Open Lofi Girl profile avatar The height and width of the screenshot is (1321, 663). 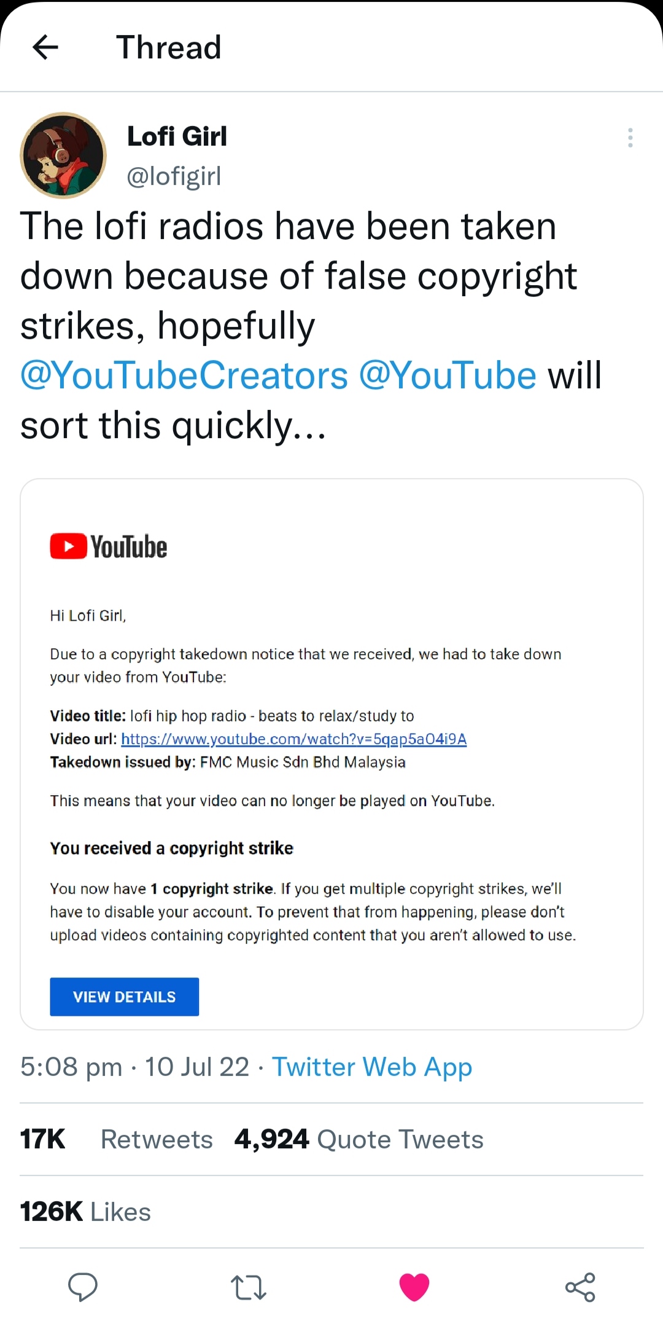tap(63, 155)
